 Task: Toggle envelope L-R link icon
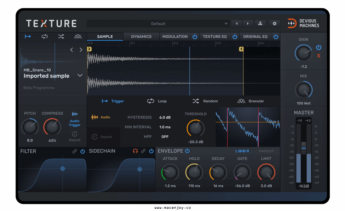242,151
